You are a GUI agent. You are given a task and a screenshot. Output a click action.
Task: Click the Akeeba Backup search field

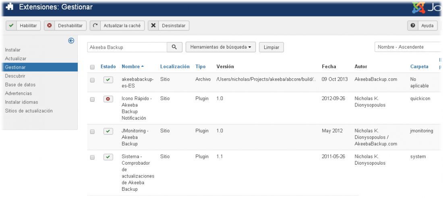pos(127,47)
